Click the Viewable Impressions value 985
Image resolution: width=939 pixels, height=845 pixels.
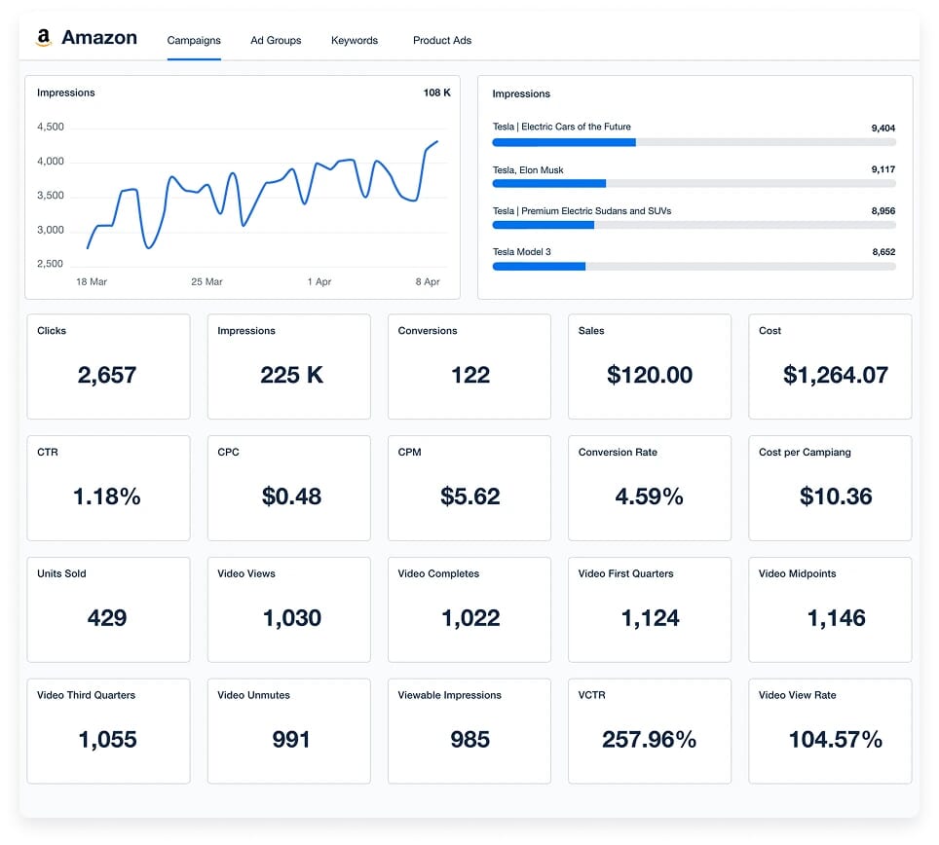[470, 740]
